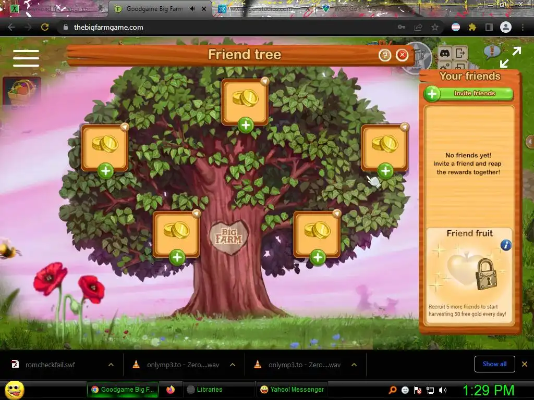Click the locked Friend fruit padlock

(x=487, y=274)
